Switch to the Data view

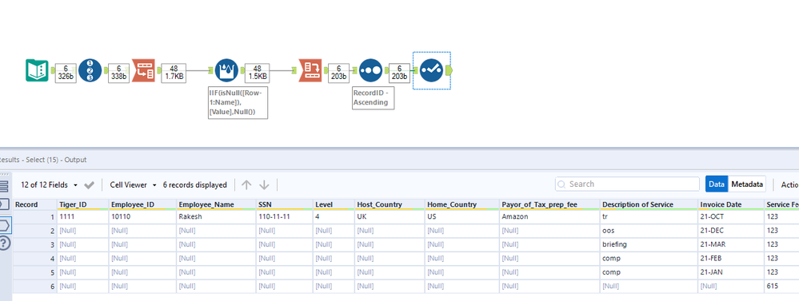pyautogui.click(x=717, y=184)
